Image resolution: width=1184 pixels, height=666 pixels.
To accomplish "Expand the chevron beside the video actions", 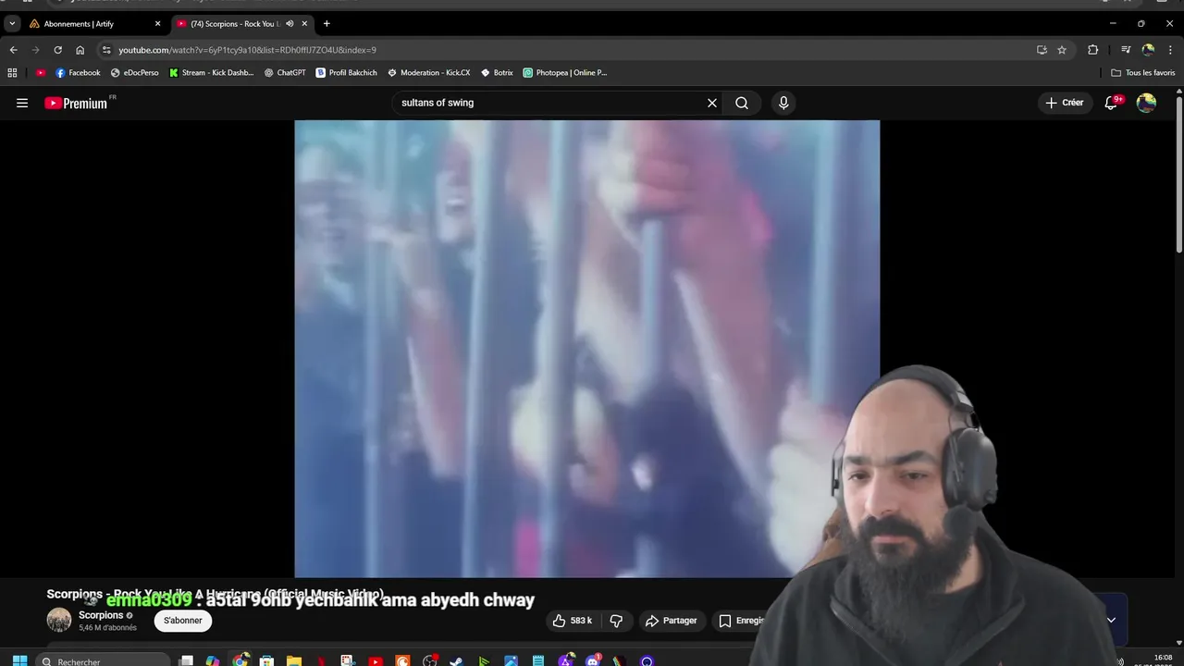I will point(1111,620).
